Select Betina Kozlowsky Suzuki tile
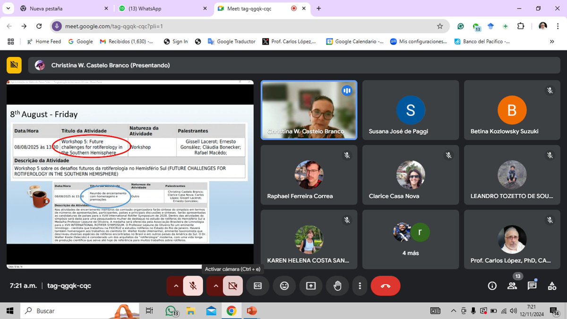 pyautogui.click(x=512, y=110)
